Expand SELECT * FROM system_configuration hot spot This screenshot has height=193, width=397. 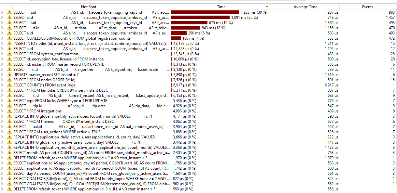click(x=3, y=54)
